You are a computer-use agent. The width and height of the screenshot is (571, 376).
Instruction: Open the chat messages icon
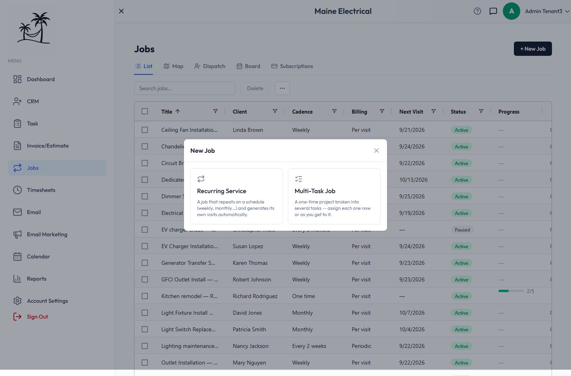click(x=493, y=11)
